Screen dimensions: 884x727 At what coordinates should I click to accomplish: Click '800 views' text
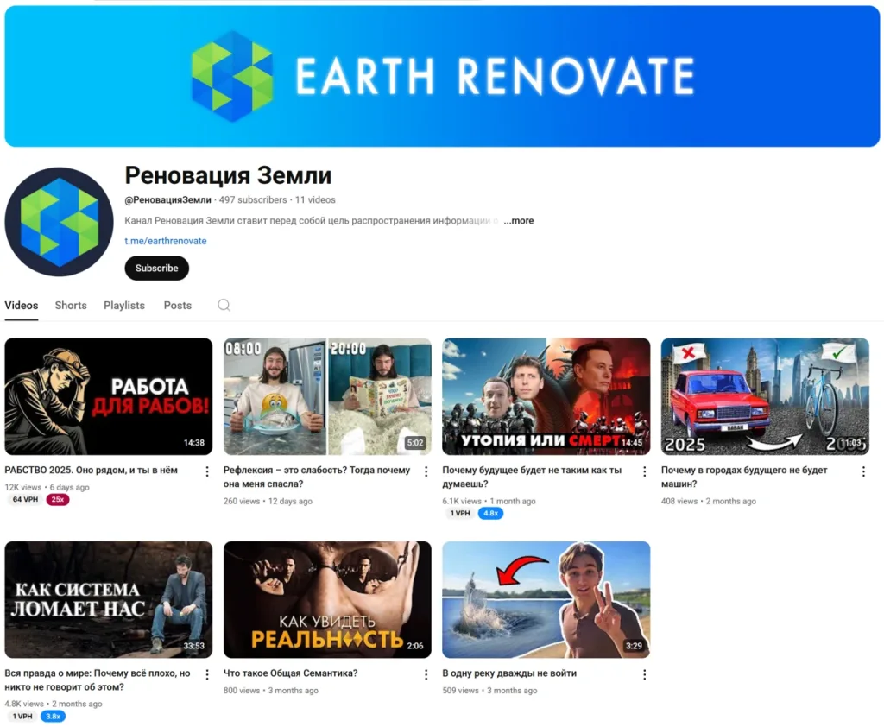point(242,691)
